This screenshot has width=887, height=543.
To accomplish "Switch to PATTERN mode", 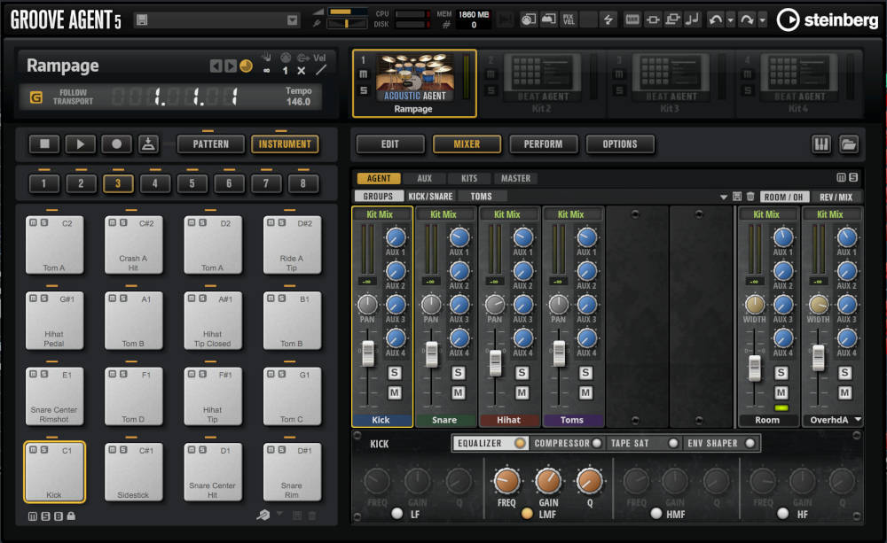I will point(210,144).
